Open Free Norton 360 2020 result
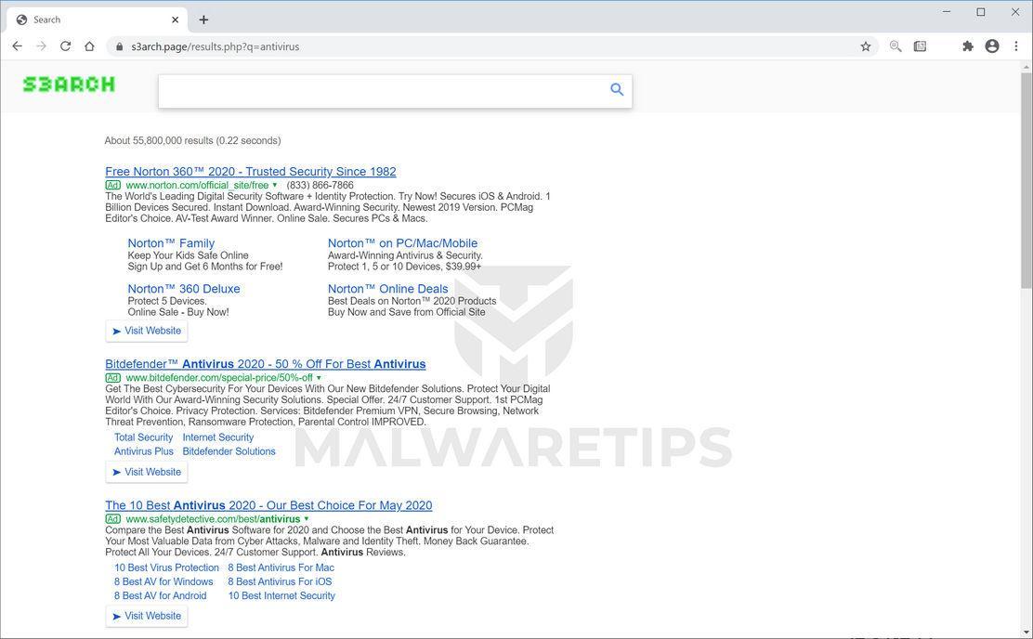1033x639 pixels. tap(250, 171)
